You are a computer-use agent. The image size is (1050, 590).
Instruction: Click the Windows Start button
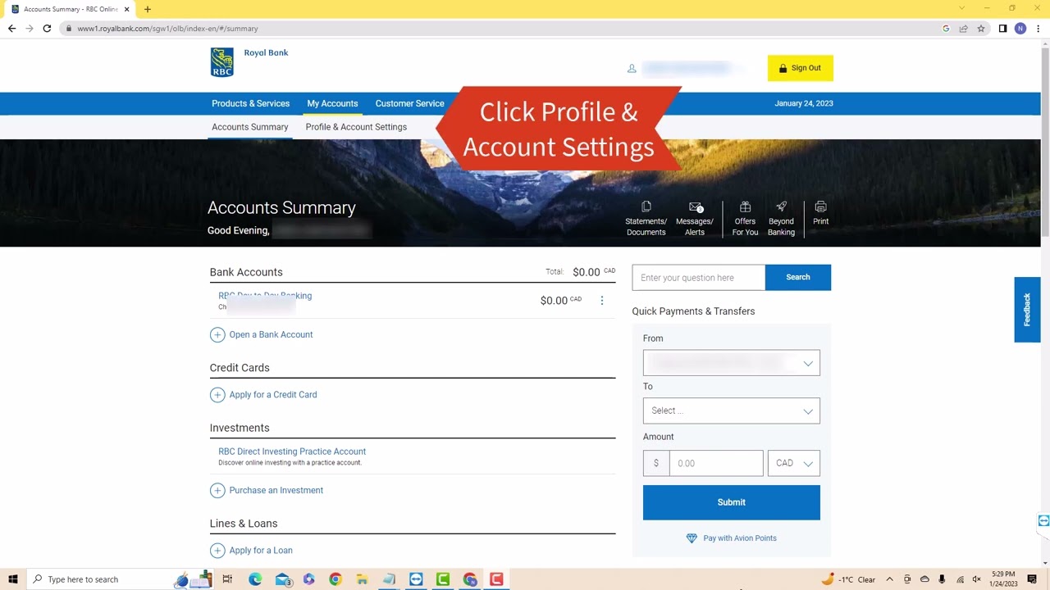click(12, 579)
